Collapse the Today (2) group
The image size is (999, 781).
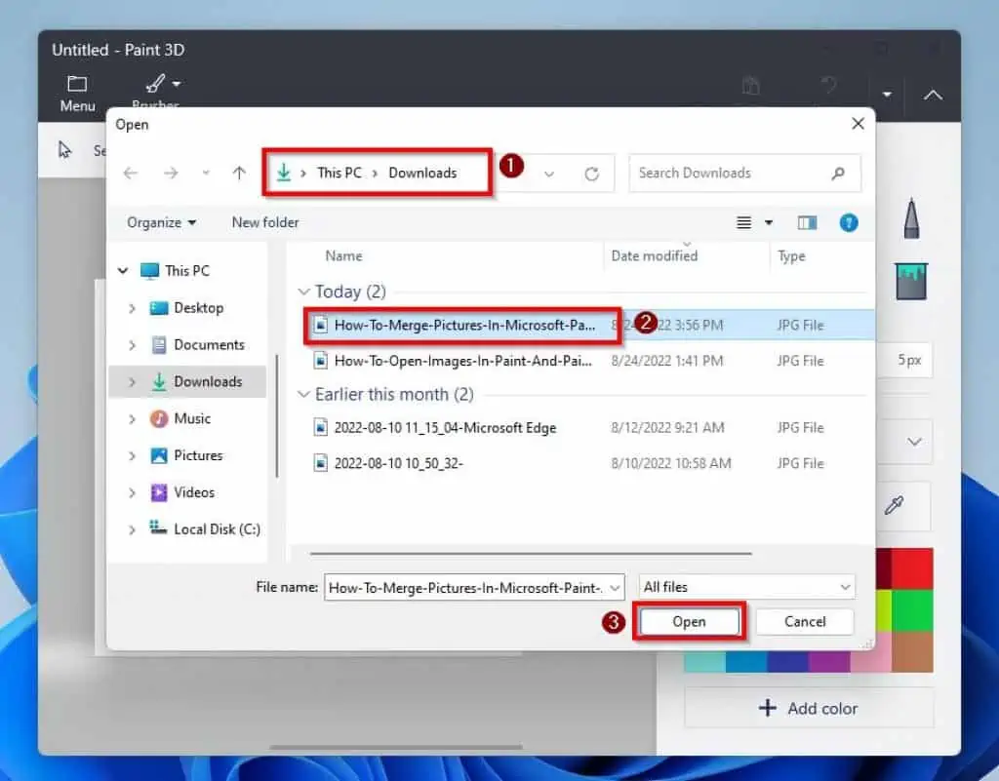tap(305, 291)
